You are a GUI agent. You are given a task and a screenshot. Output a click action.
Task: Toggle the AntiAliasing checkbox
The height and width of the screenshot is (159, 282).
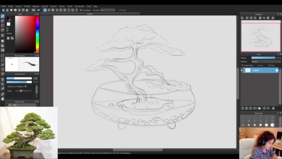(x=81, y=10)
